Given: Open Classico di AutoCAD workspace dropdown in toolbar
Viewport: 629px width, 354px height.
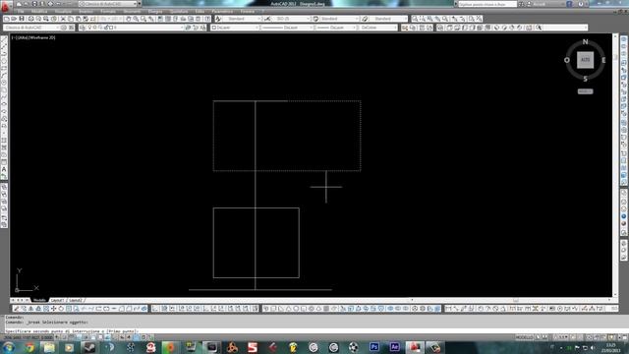Looking at the screenshot, I should pyautogui.click(x=32, y=28).
